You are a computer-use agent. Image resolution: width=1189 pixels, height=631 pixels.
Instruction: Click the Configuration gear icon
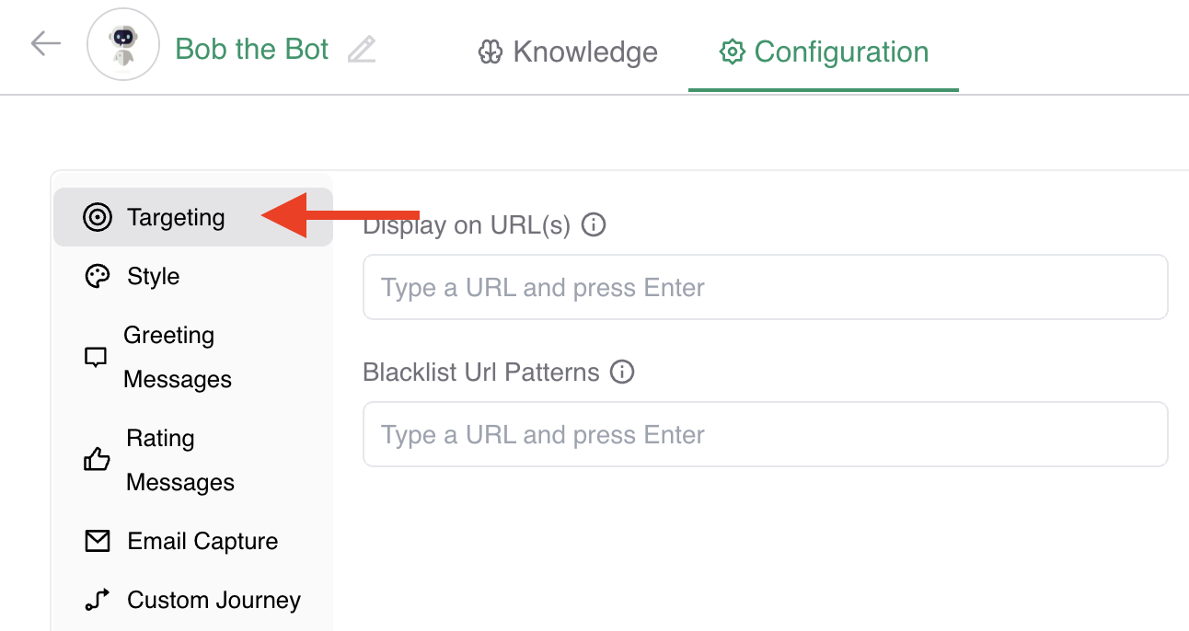tap(732, 52)
